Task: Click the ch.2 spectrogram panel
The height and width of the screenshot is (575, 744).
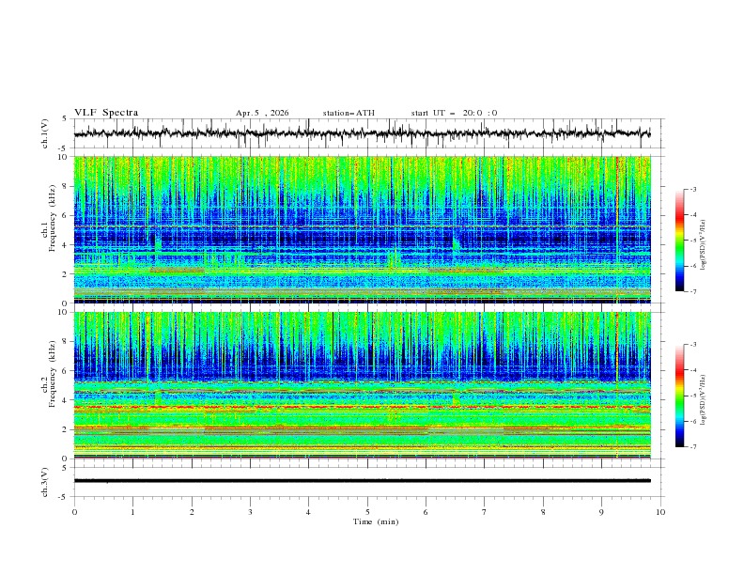Action: (362, 385)
